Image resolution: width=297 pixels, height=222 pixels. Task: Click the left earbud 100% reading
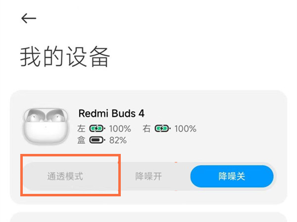tap(120, 129)
